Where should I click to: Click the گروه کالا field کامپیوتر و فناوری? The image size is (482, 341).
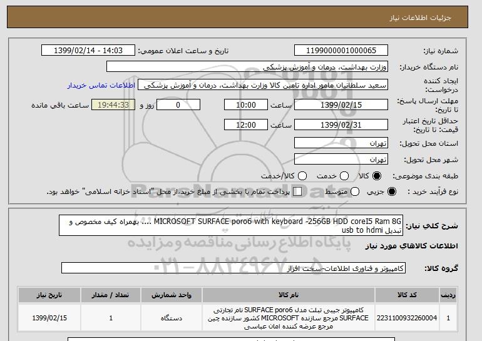233,268
